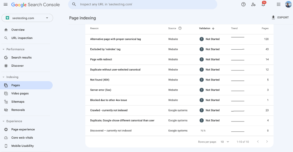Open the notifications bell
The width and height of the screenshot is (293, 152).
[263, 5]
